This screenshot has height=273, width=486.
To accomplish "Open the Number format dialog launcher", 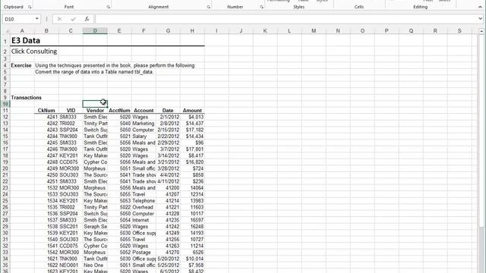I will point(261,7).
